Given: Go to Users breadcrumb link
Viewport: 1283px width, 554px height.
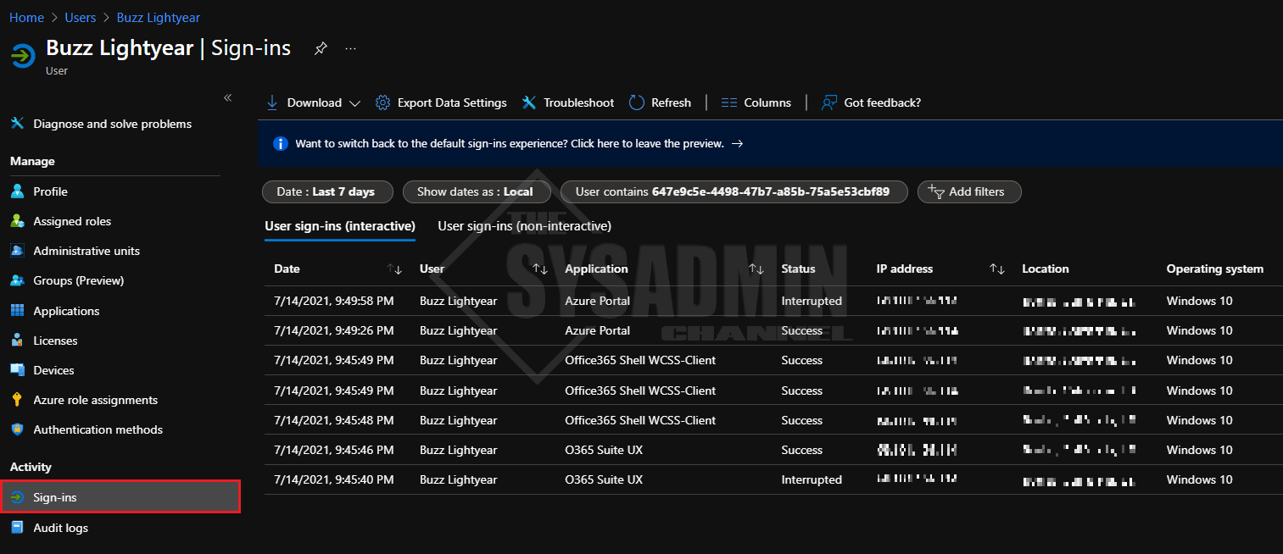Looking at the screenshot, I should click(x=81, y=17).
